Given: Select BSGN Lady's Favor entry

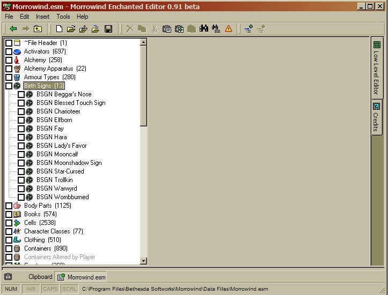Looking at the screenshot, I should [61, 146].
